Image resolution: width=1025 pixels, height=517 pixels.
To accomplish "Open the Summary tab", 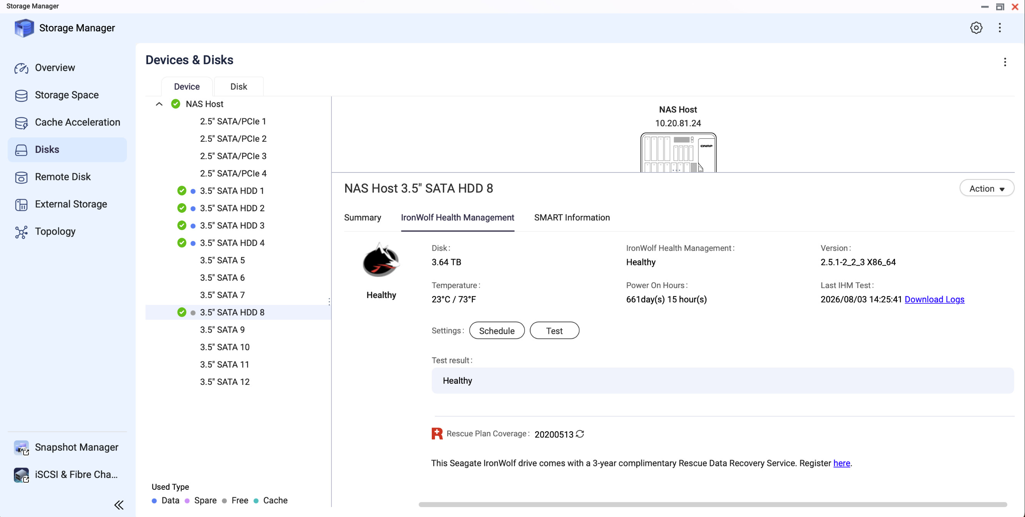I will (x=363, y=218).
